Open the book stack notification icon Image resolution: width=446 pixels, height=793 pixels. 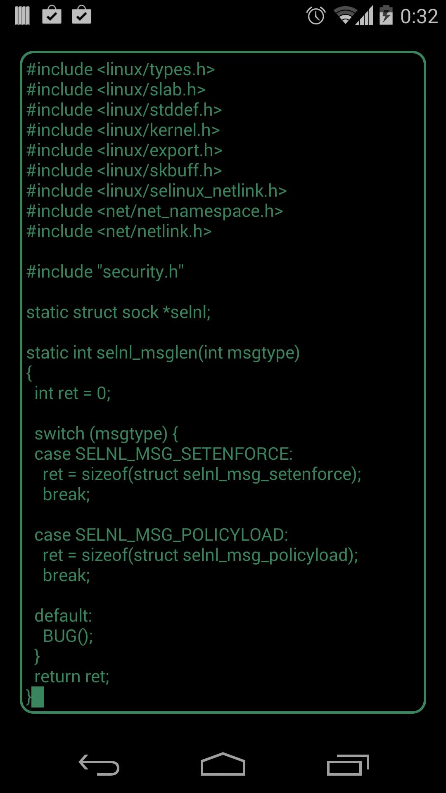point(23,17)
